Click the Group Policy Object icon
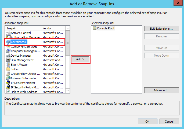184x129 pixels. click(x=8, y=74)
